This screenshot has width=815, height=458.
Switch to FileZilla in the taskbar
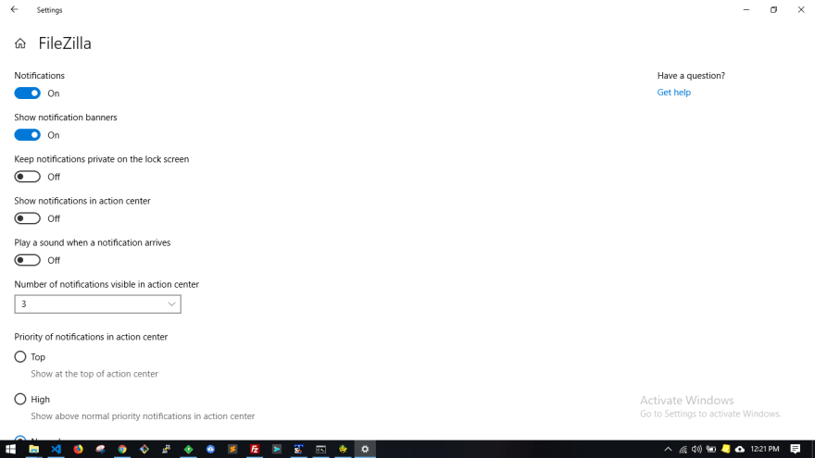point(255,449)
